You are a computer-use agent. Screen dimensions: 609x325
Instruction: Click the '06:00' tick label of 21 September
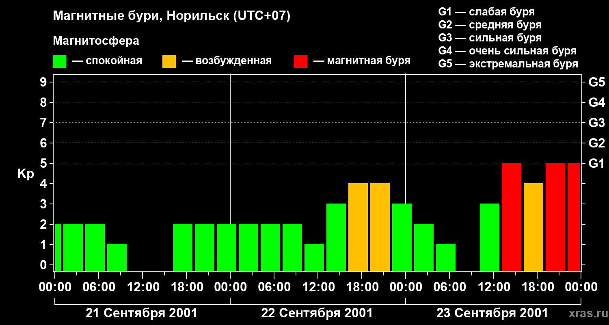[x=99, y=287]
